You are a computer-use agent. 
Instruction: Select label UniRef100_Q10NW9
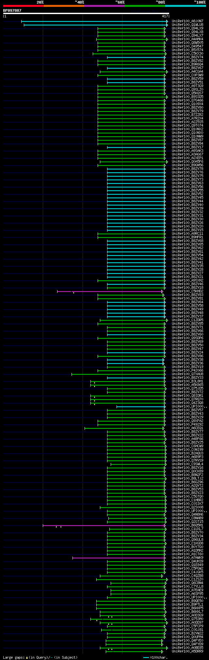tap(187, 136)
